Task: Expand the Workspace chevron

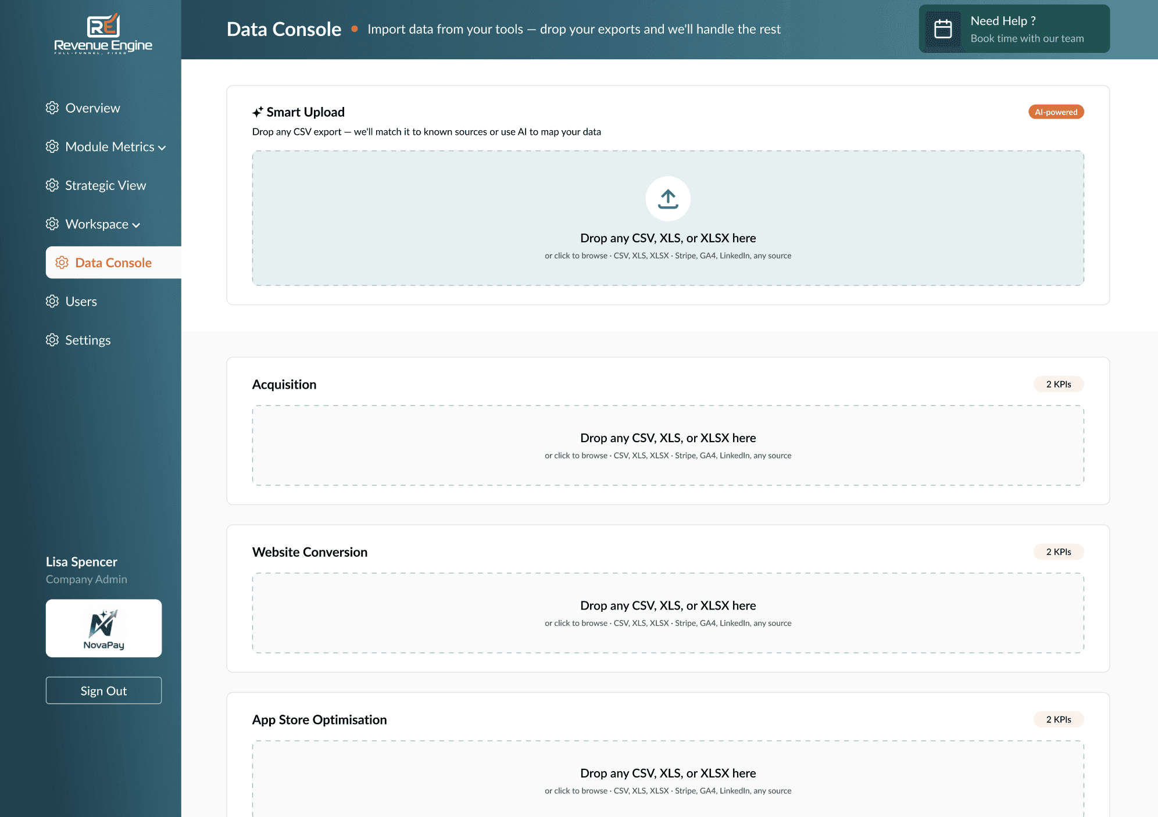Action: (x=136, y=225)
